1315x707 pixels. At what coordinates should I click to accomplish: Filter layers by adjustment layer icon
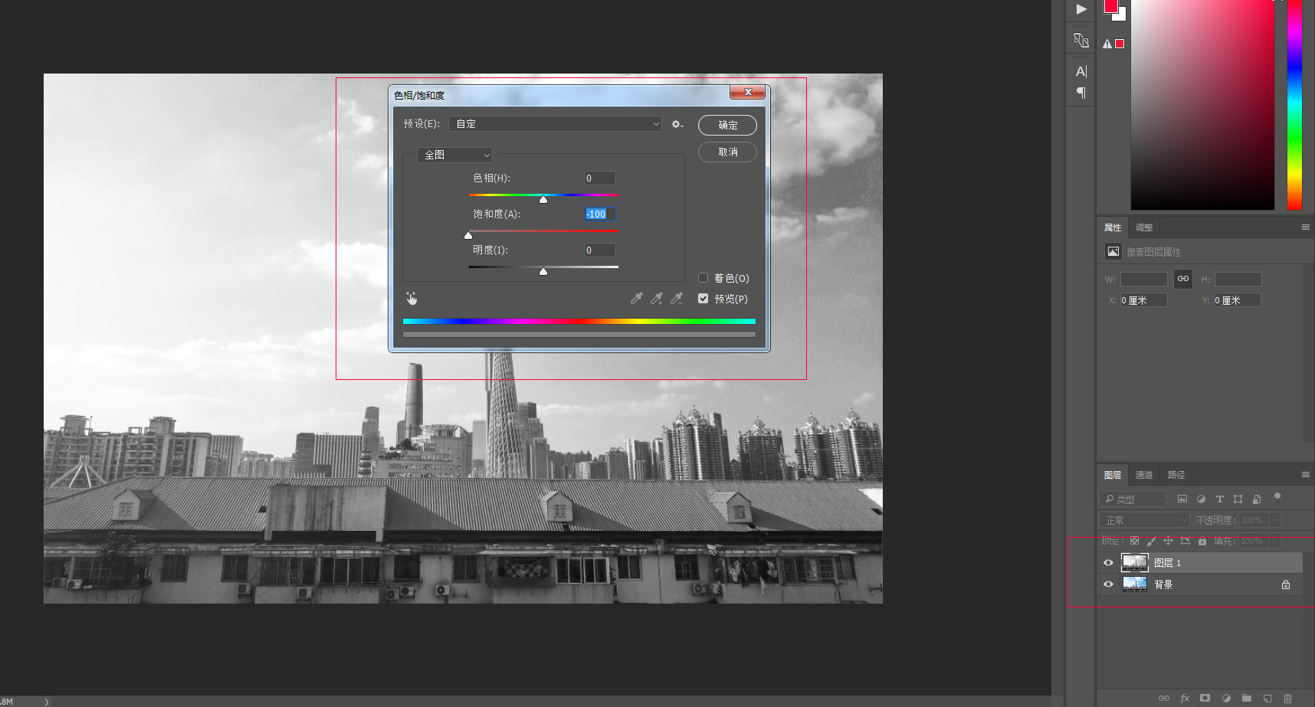click(x=1201, y=499)
